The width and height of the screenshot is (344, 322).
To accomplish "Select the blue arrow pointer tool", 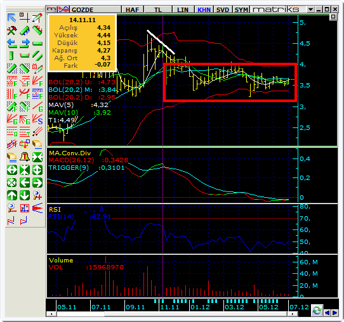I will (12, 18).
